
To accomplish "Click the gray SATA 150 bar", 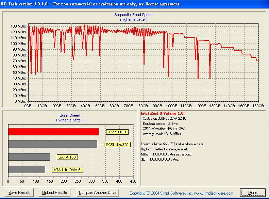I will tap(29, 157).
